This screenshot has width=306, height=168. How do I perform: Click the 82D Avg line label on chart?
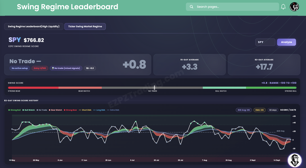280,131
